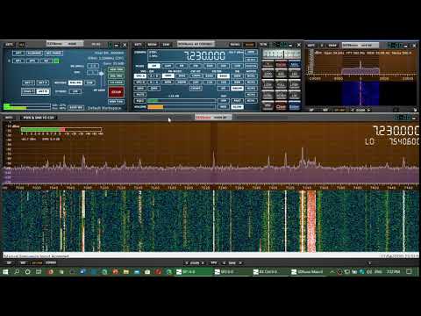Switch SP1 display to SP mode
This screenshot has height=316, width=421.
click(9, 262)
